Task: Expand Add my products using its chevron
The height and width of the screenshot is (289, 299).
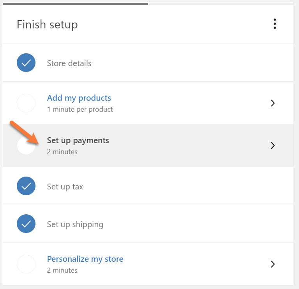Action: 273,103
